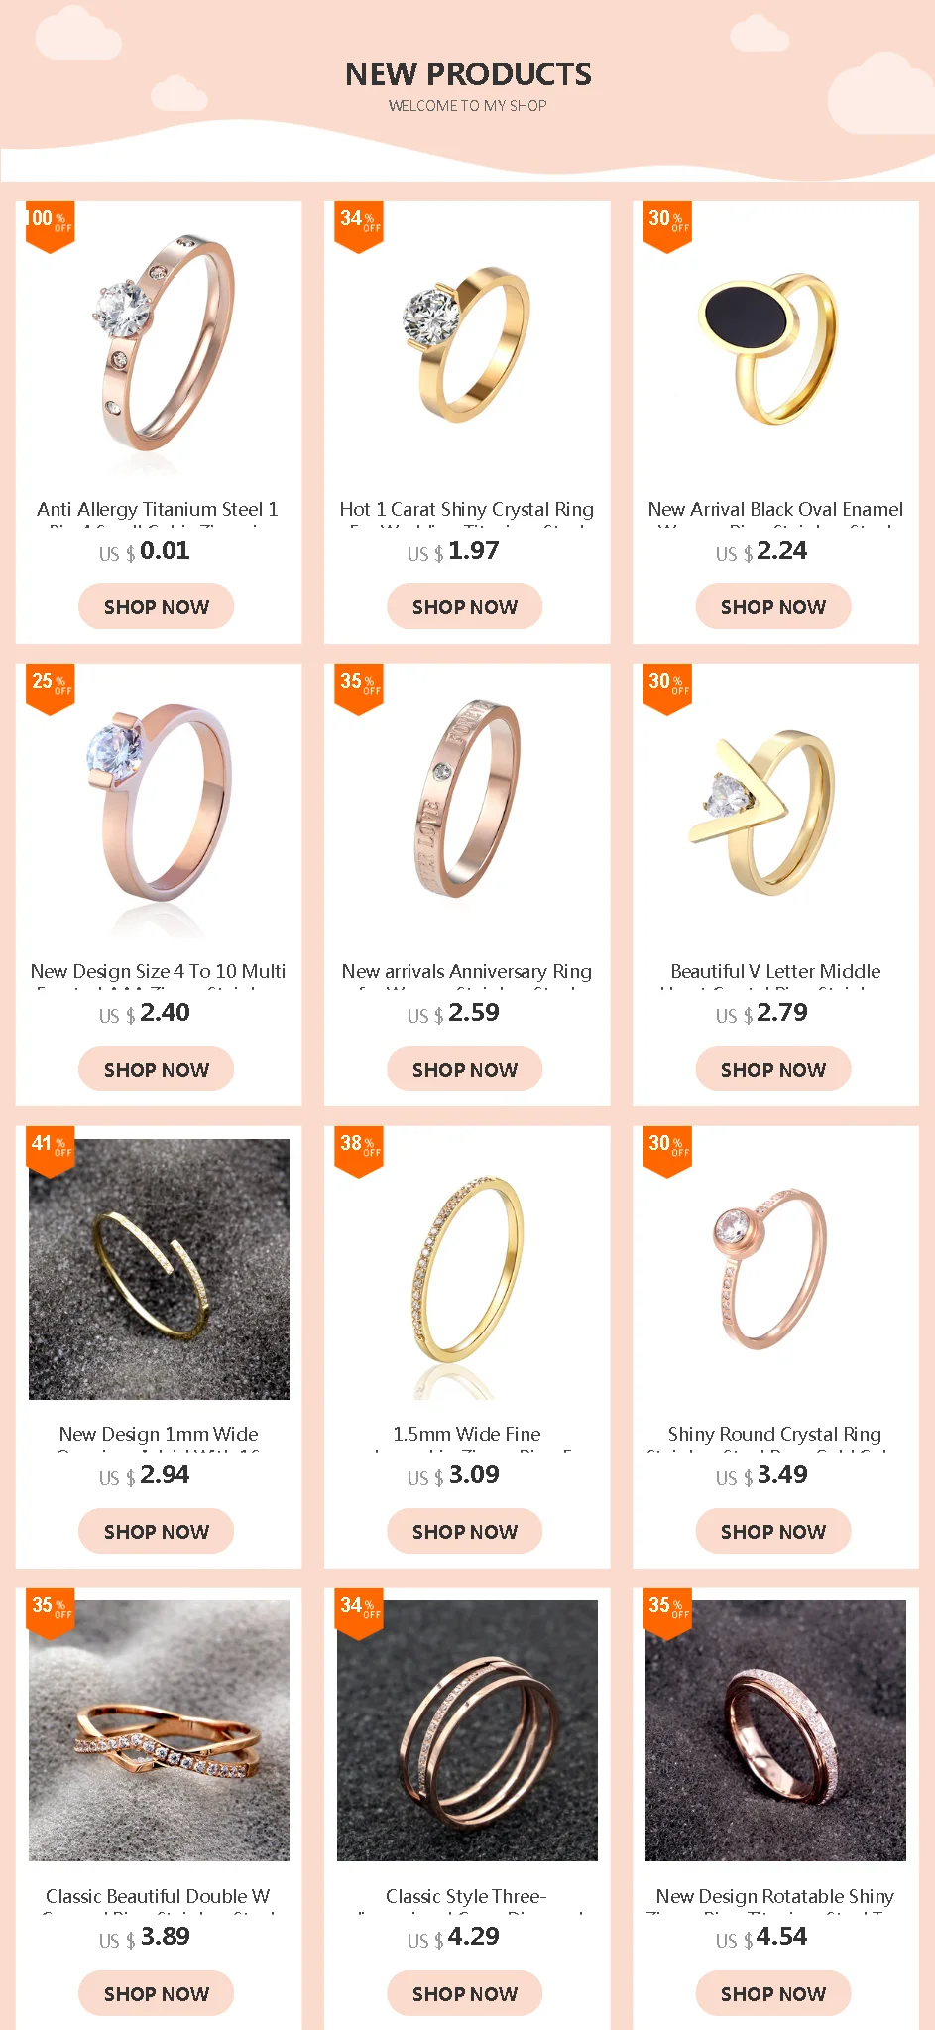Click Shop Now for the $1.97 crystal ring
This screenshot has width=935, height=2030.
pos(465,606)
